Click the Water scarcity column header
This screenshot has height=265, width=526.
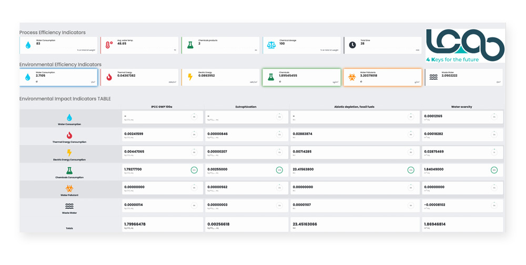pos(462,107)
